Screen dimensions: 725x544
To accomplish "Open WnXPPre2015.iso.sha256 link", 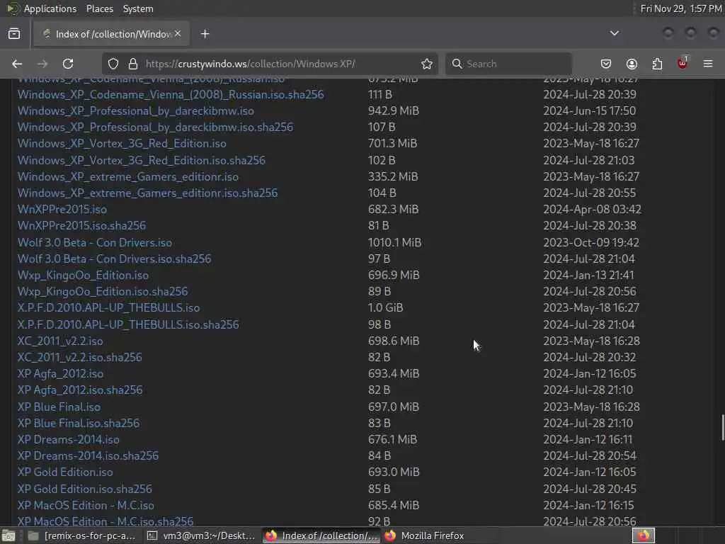I will pyautogui.click(x=81, y=225).
